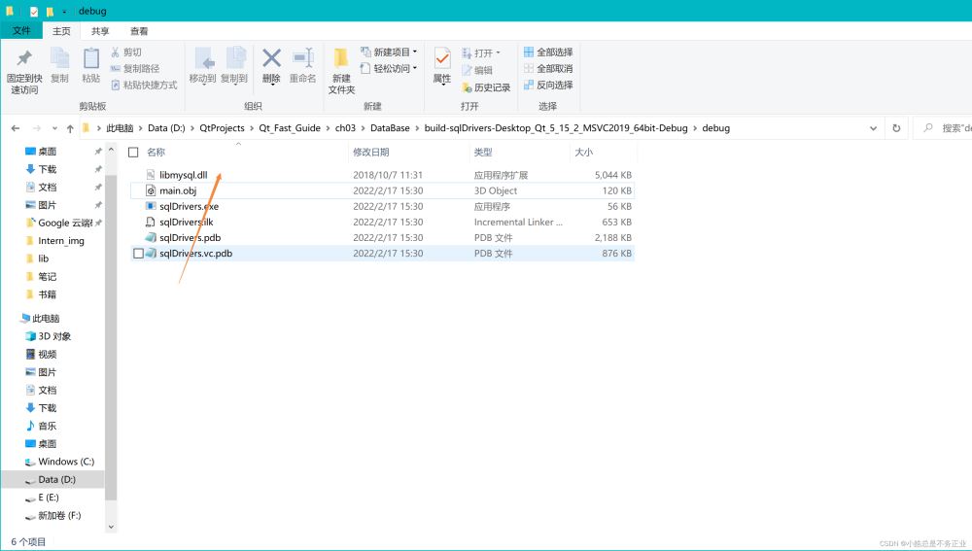Click the up-directory arrow in the navigation bar

[71, 128]
